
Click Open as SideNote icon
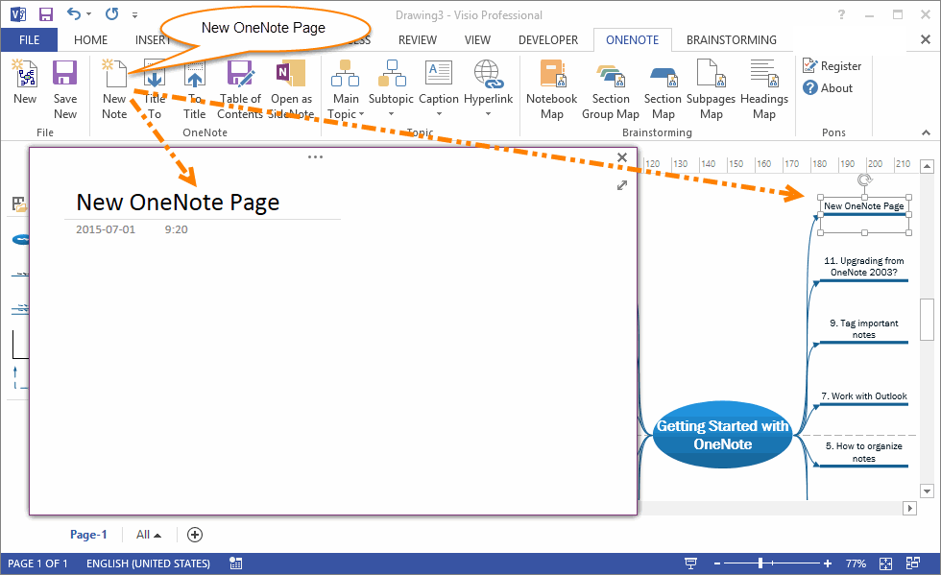(291, 73)
